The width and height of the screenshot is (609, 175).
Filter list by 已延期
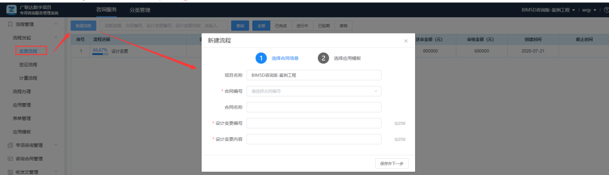tap(324, 25)
